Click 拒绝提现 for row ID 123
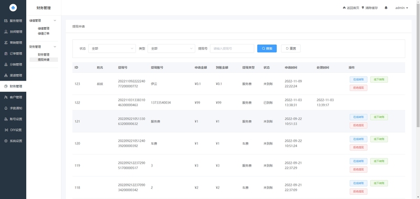This screenshot has height=199, width=420. coord(359,88)
